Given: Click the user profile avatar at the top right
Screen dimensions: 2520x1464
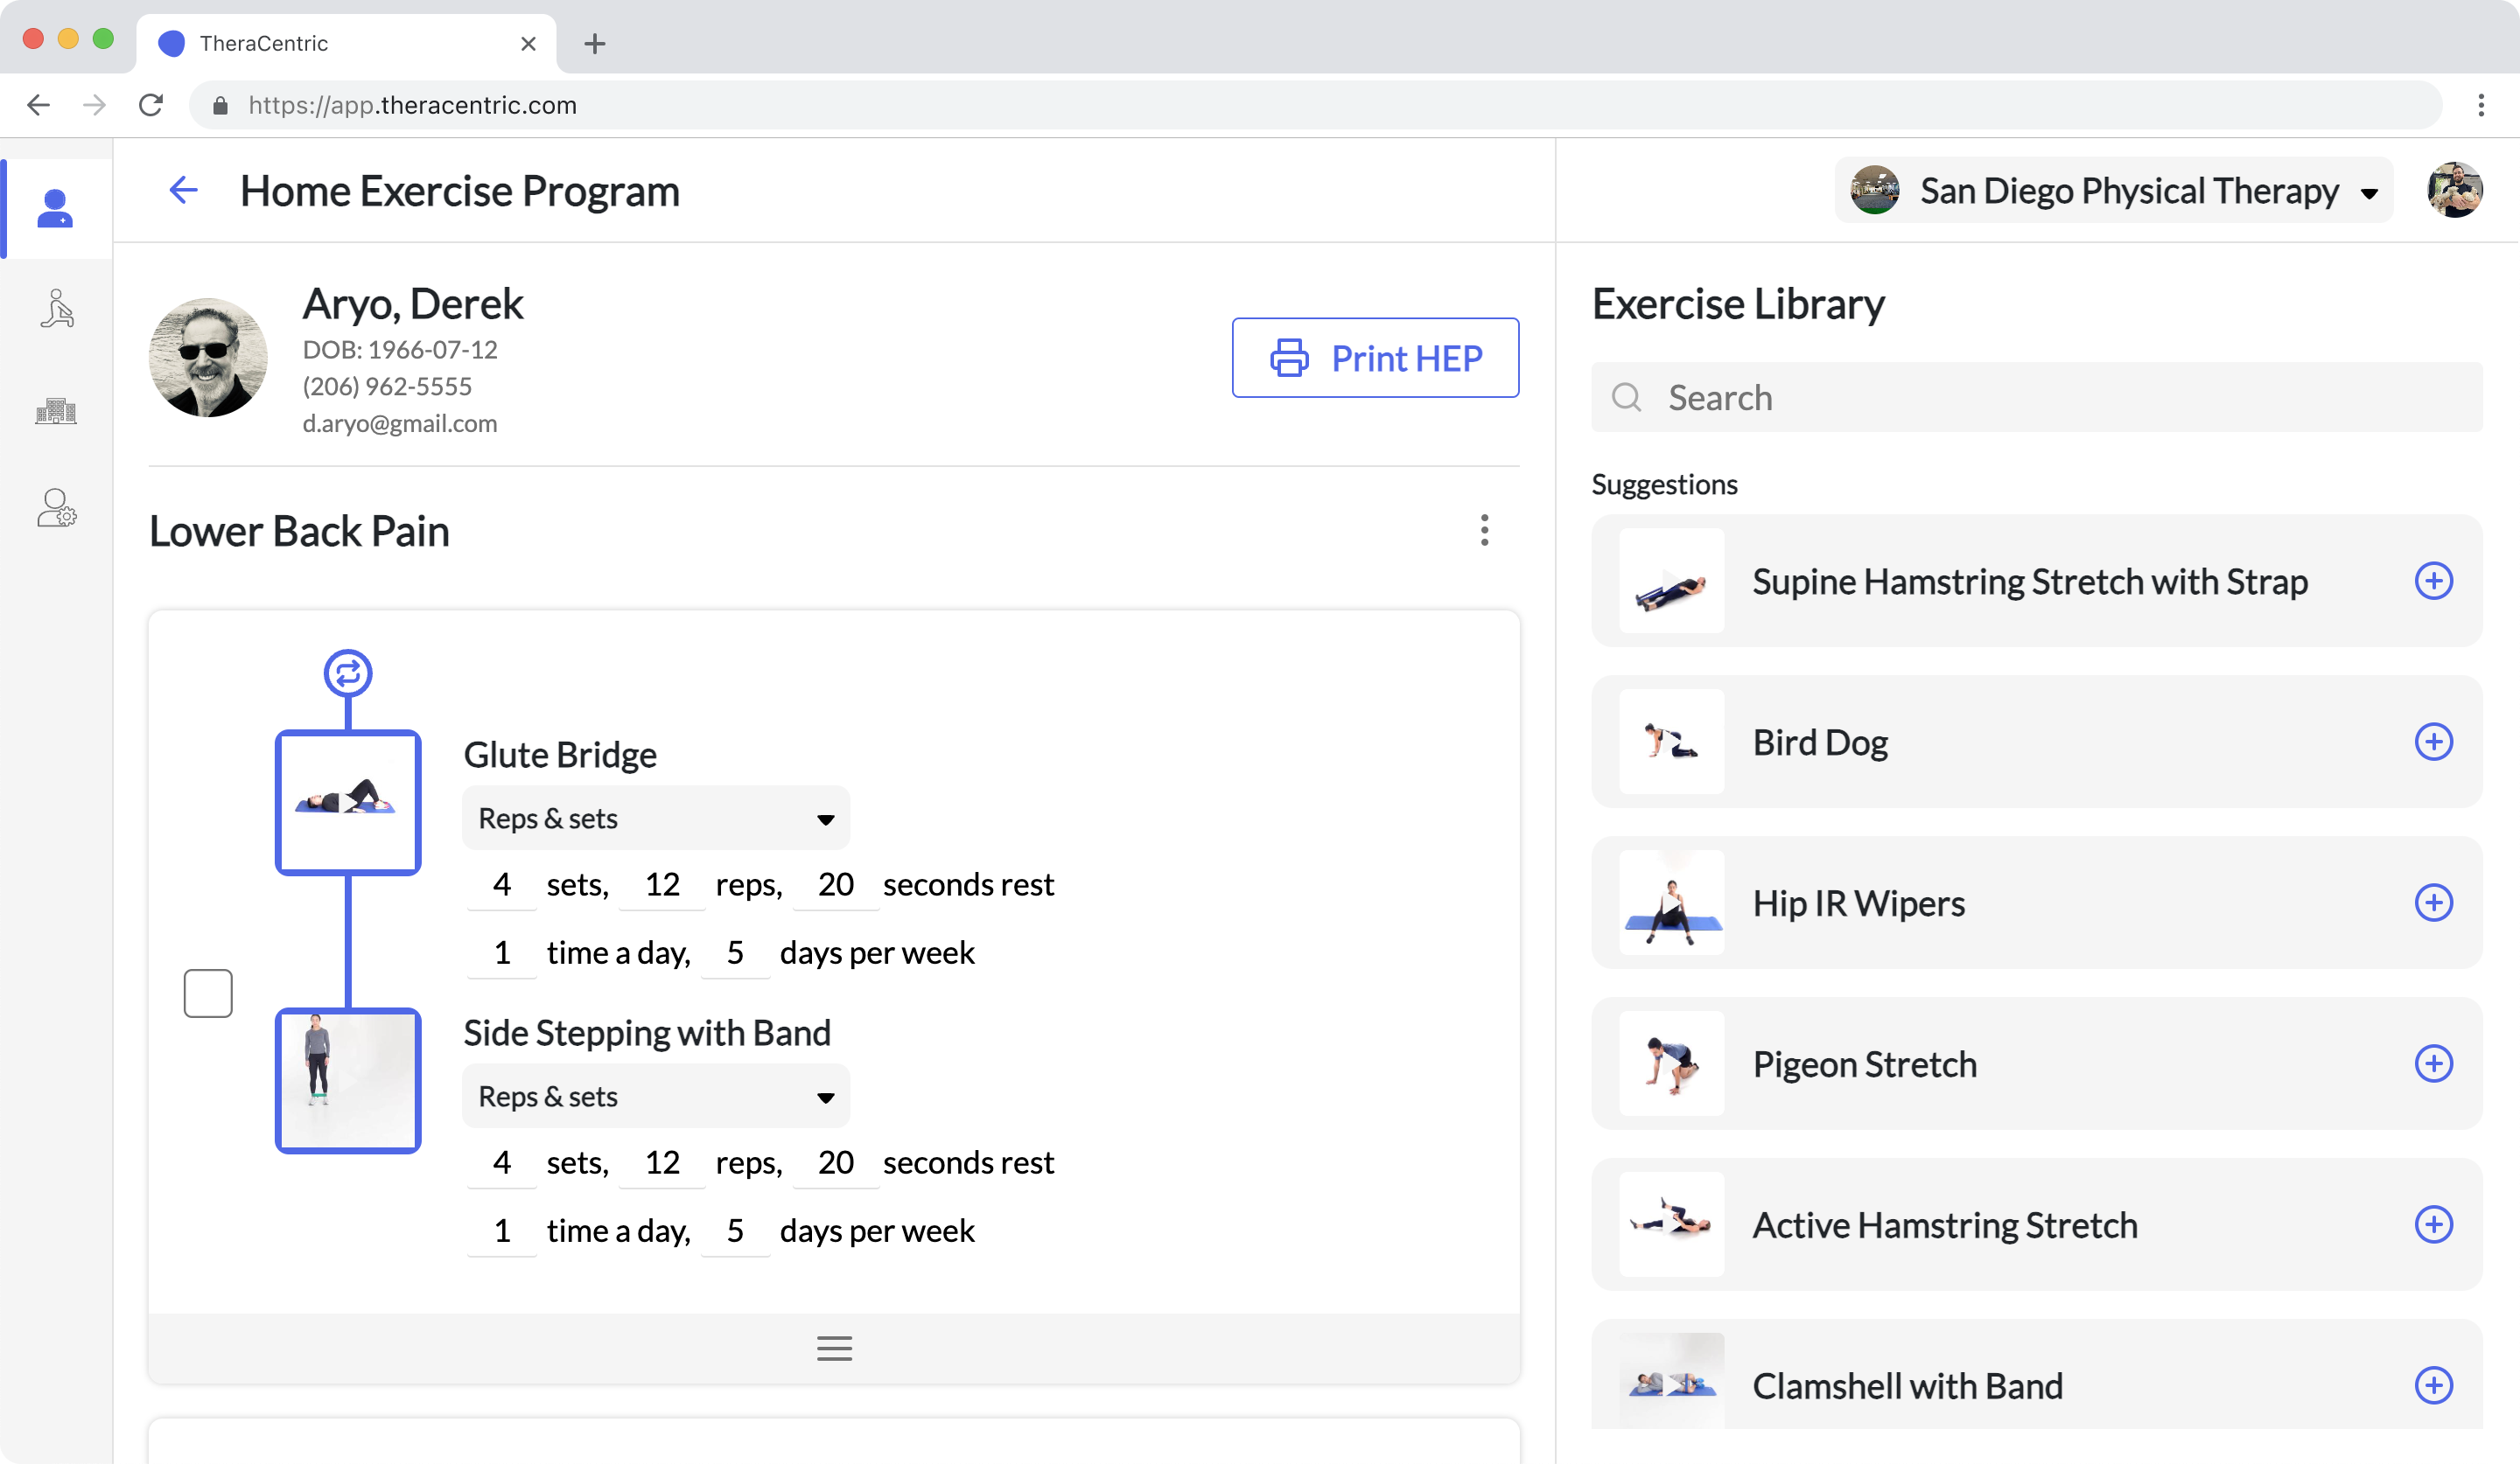Looking at the screenshot, I should (x=2454, y=190).
